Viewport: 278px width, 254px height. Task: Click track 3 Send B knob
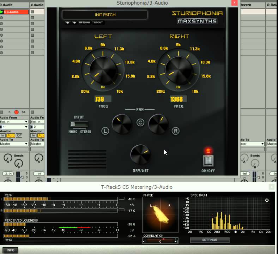19,163
